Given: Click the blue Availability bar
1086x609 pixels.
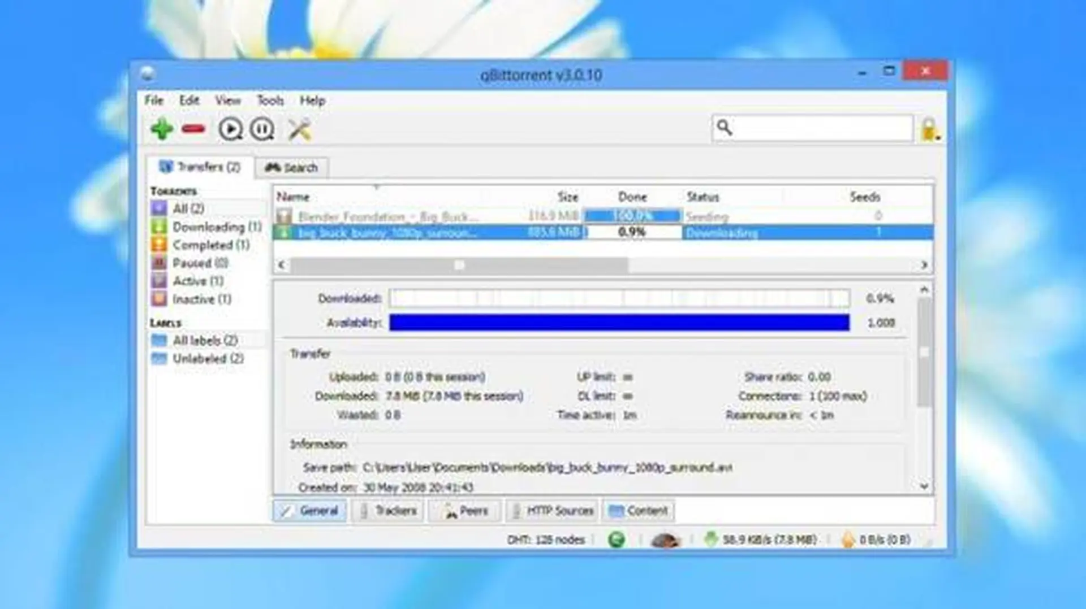Looking at the screenshot, I should pos(619,323).
